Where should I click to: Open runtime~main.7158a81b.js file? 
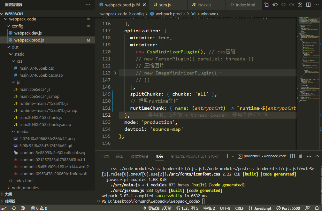[x=47, y=103]
